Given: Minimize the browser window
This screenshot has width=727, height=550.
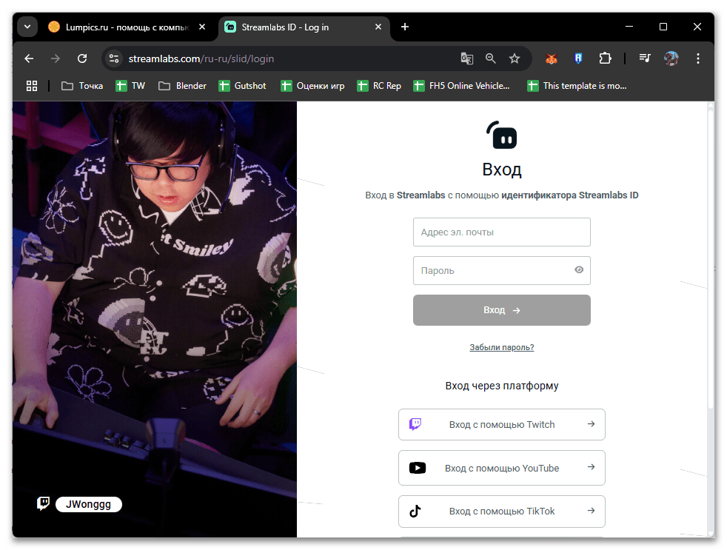Looking at the screenshot, I should [x=629, y=27].
